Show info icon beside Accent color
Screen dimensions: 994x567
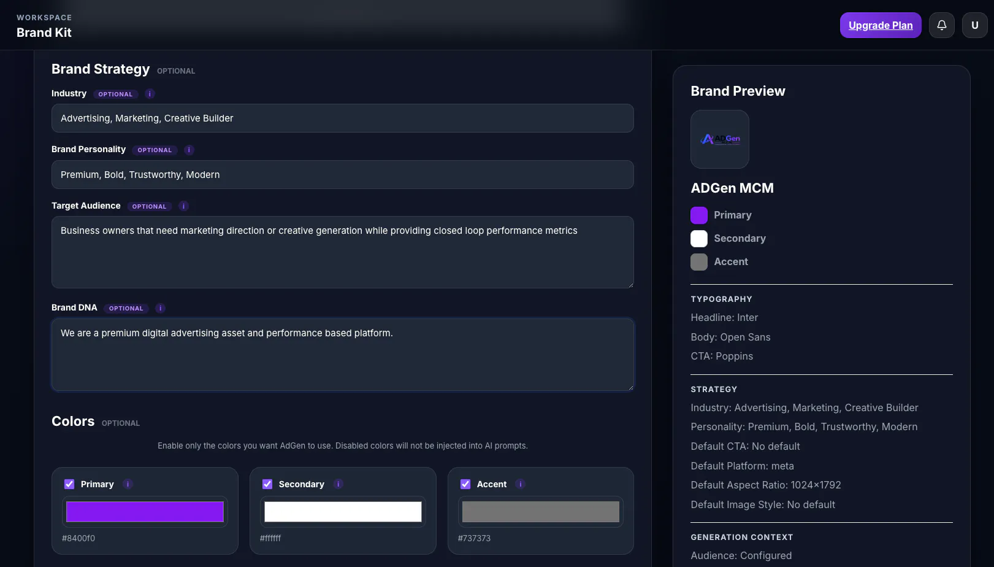tap(520, 484)
